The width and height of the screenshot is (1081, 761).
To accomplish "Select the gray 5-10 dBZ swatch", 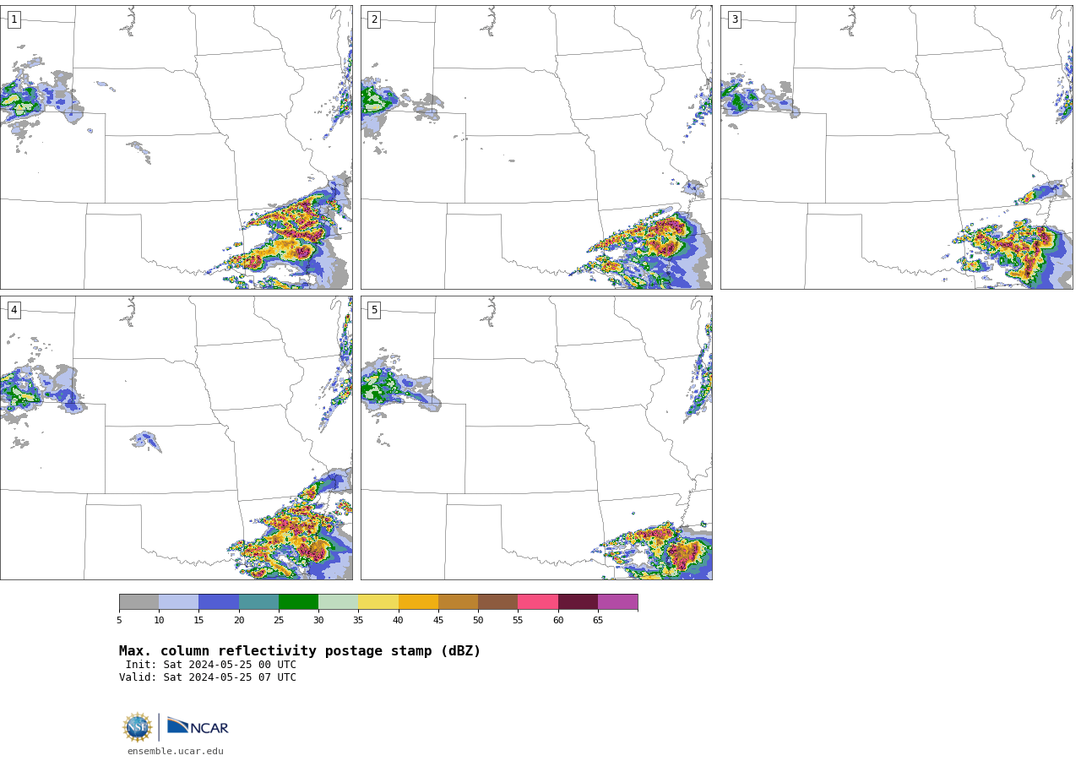I will [x=139, y=602].
